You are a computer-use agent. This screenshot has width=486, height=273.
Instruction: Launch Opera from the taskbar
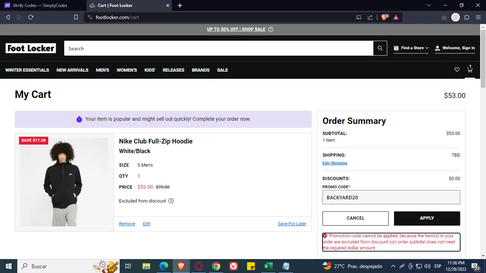(199, 266)
